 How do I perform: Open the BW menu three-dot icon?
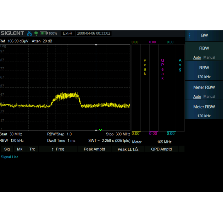coord(190,35)
